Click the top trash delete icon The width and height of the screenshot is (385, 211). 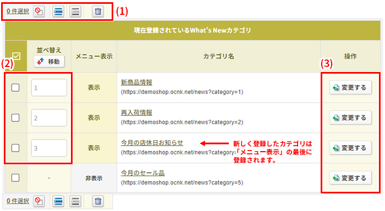[x=98, y=12]
